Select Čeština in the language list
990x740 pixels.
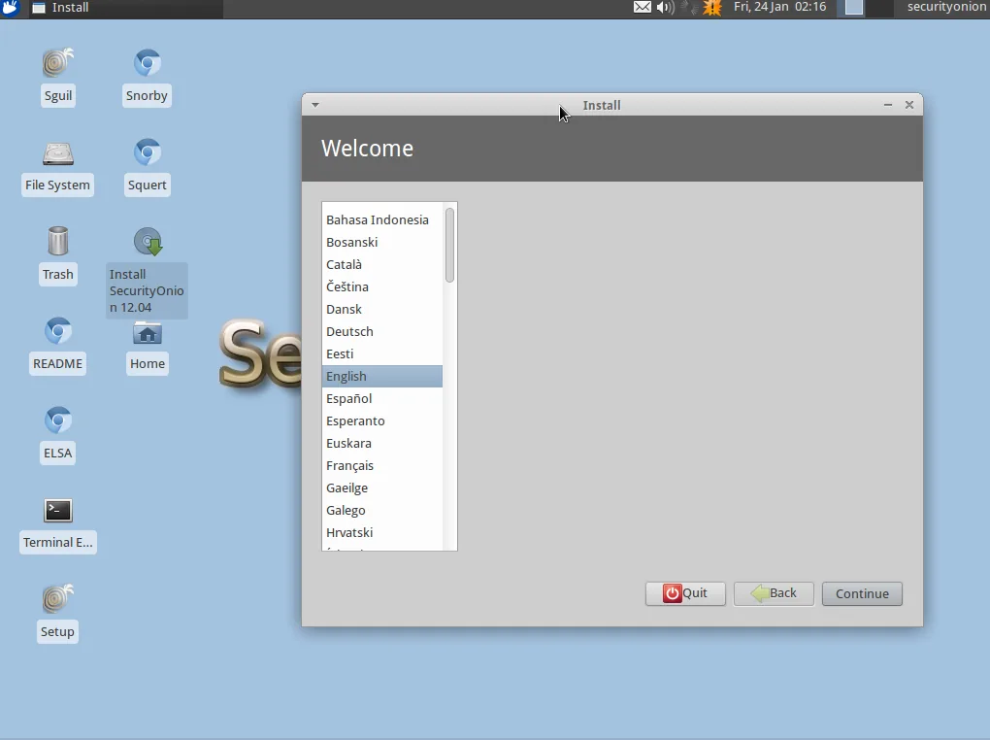pyautogui.click(x=382, y=286)
